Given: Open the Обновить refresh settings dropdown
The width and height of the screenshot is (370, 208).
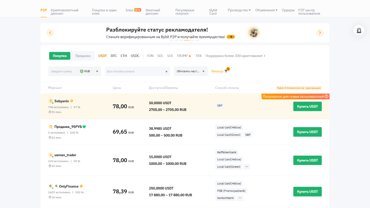Looking at the screenshot, I should tap(190, 71).
